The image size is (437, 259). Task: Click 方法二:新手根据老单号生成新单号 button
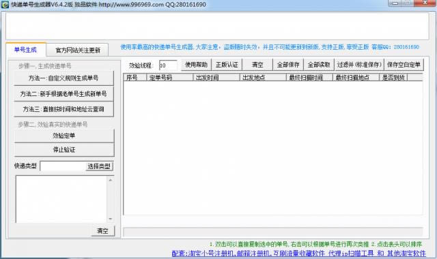point(64,94)
